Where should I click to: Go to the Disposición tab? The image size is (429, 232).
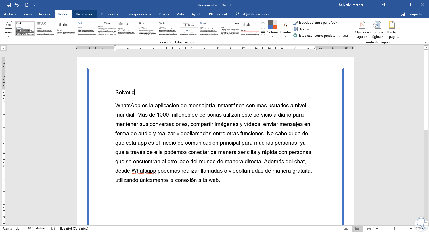[84, 14]
